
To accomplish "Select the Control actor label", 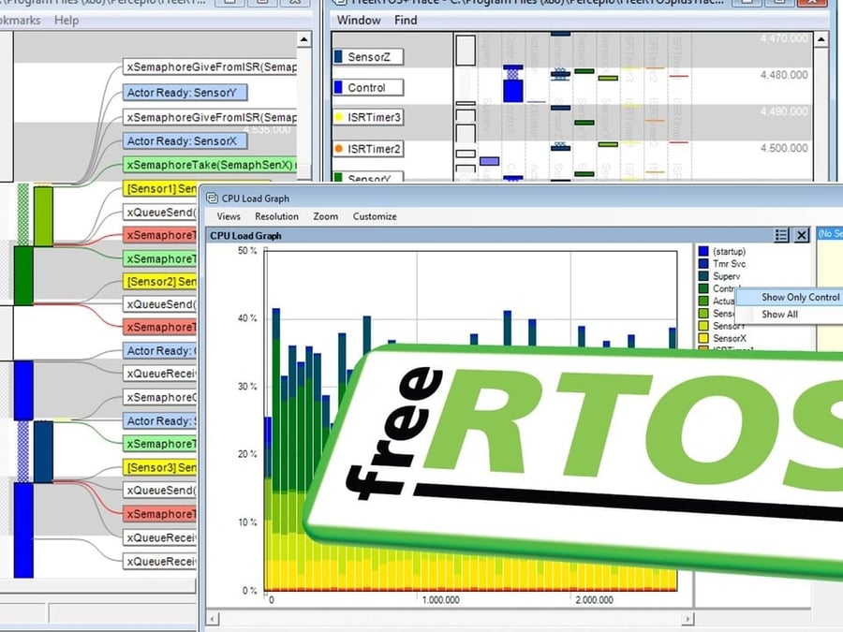I will click(368, 88).
